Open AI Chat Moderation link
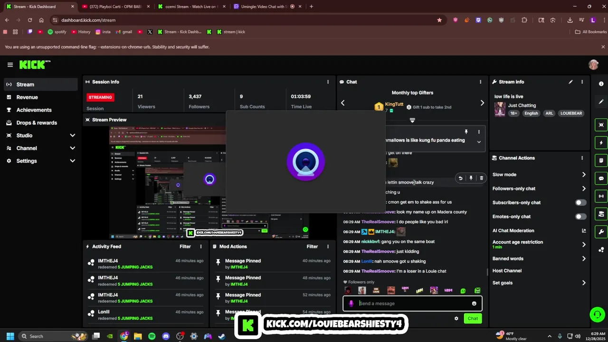Image resolution: width=608 pixels, height=342 pixels. pos(539,230)
